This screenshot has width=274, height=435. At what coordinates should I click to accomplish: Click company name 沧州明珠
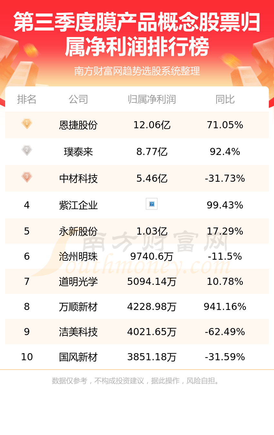(x=78, y=256)
